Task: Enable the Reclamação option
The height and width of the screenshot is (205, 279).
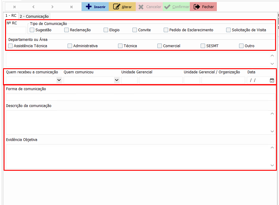Action: pos(67,30)
